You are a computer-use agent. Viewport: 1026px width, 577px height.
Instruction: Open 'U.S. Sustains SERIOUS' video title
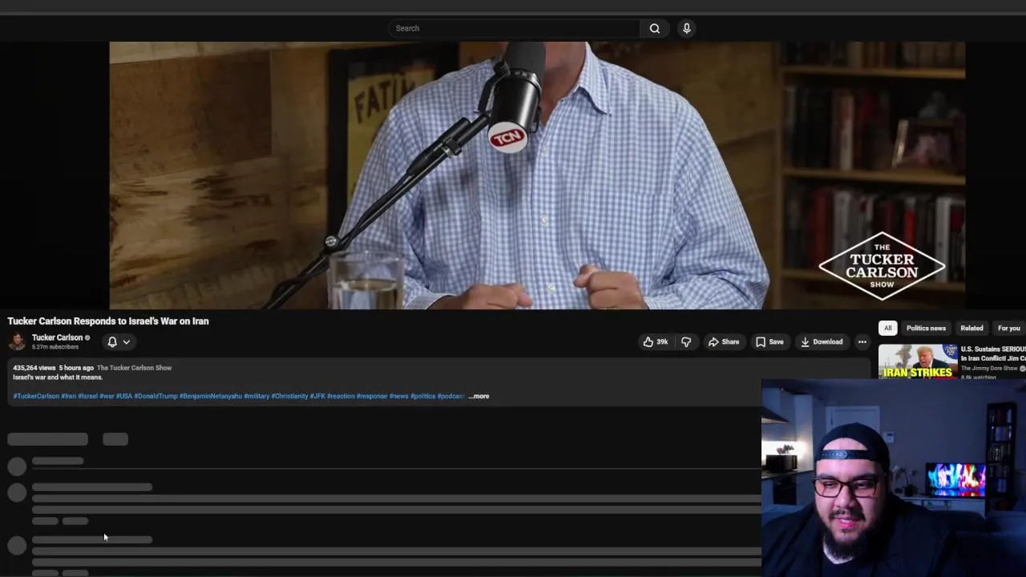click(993, 353)
